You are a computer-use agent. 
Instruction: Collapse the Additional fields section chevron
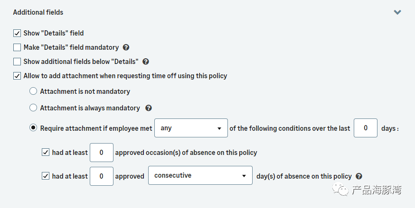397,12
